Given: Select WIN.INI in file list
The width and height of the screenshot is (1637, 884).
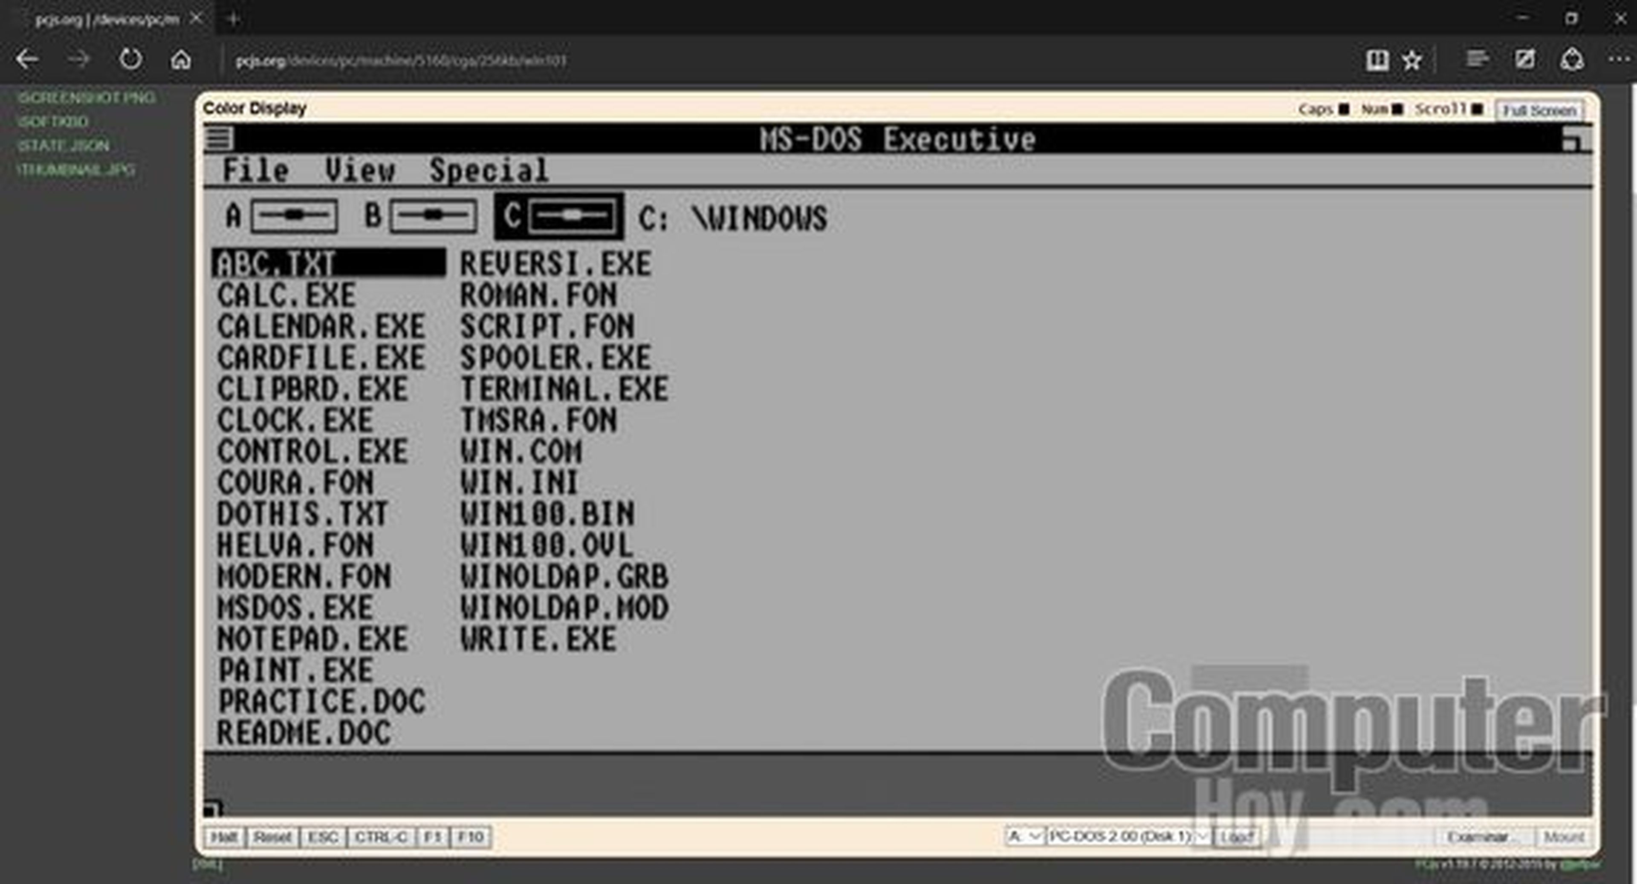Looking at the screenshot, I should 519,483.
